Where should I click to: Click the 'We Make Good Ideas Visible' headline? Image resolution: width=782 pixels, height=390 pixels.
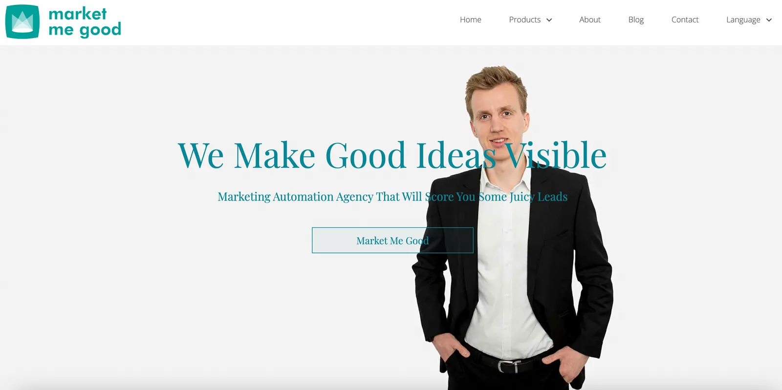[392, 155]
